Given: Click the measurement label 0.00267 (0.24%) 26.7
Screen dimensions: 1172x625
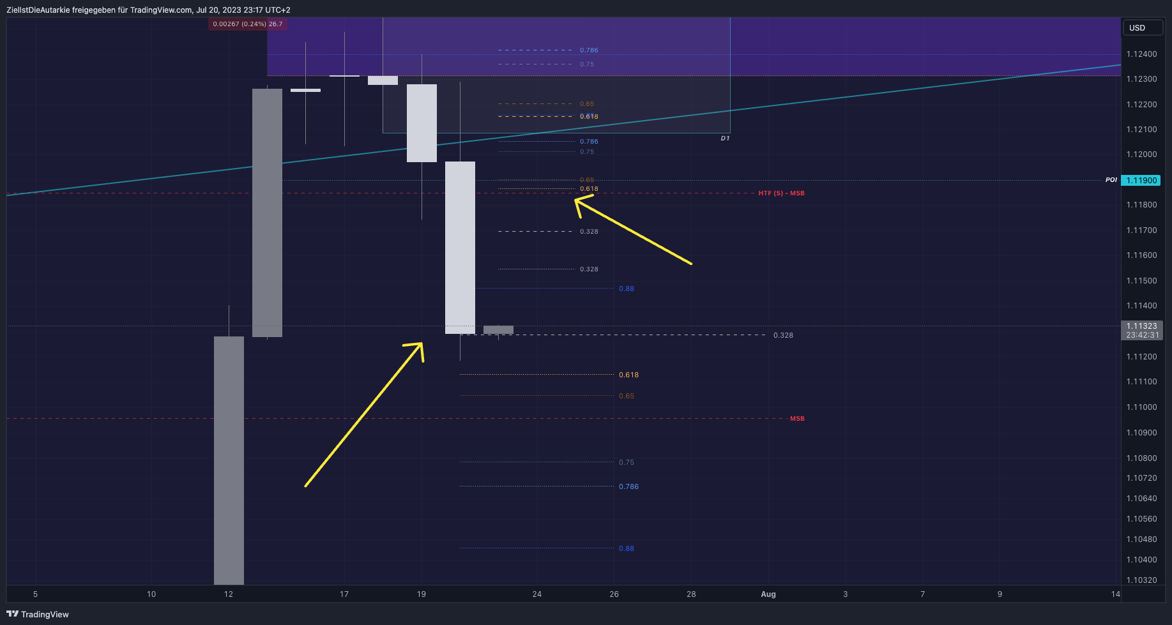Looking at the screenshot, I should [x=248, y=24].
